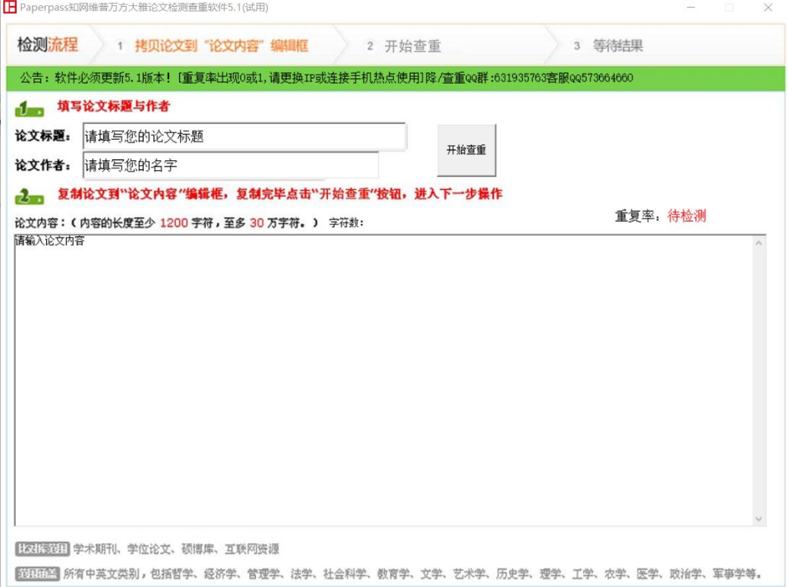This screenshot has width=788, height=587.
Task: Click the scrollbar down arrow of content box
Action: 759,519
